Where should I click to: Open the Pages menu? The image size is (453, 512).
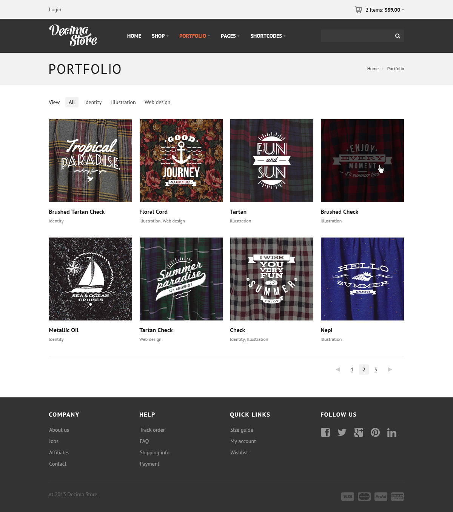click(x=230, y=36)
